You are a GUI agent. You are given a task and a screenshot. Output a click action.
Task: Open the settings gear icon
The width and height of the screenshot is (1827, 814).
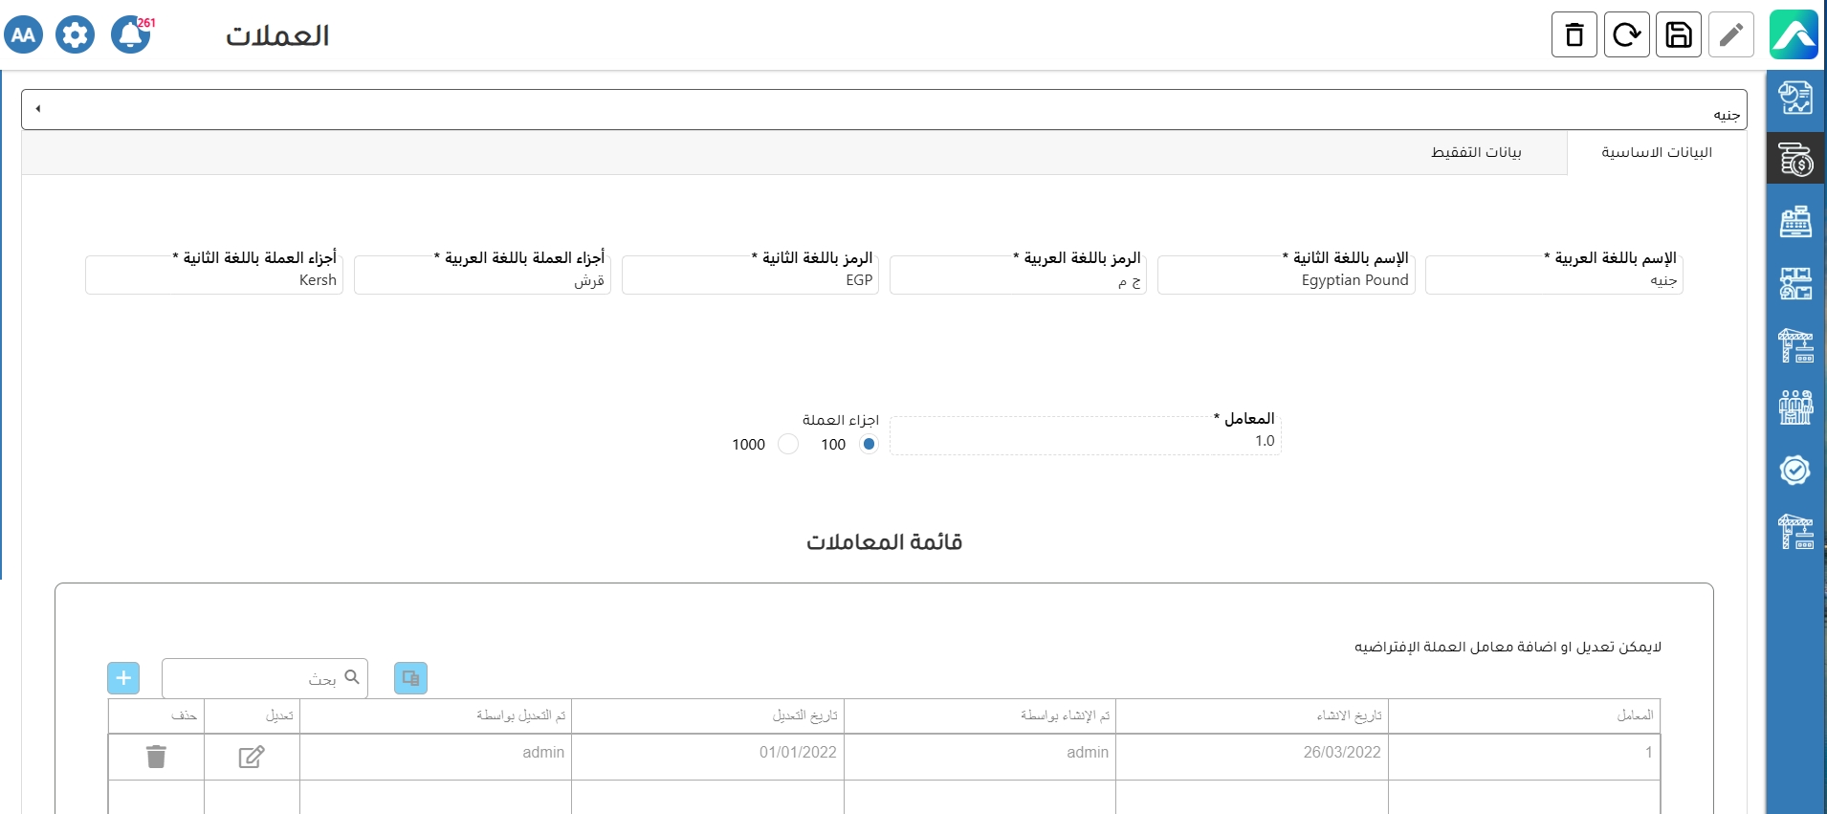(x=75, y=35)
